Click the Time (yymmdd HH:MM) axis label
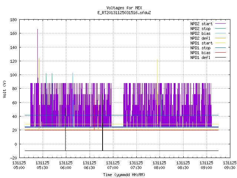This screenshot has height=178, width=237. (124, 175)
